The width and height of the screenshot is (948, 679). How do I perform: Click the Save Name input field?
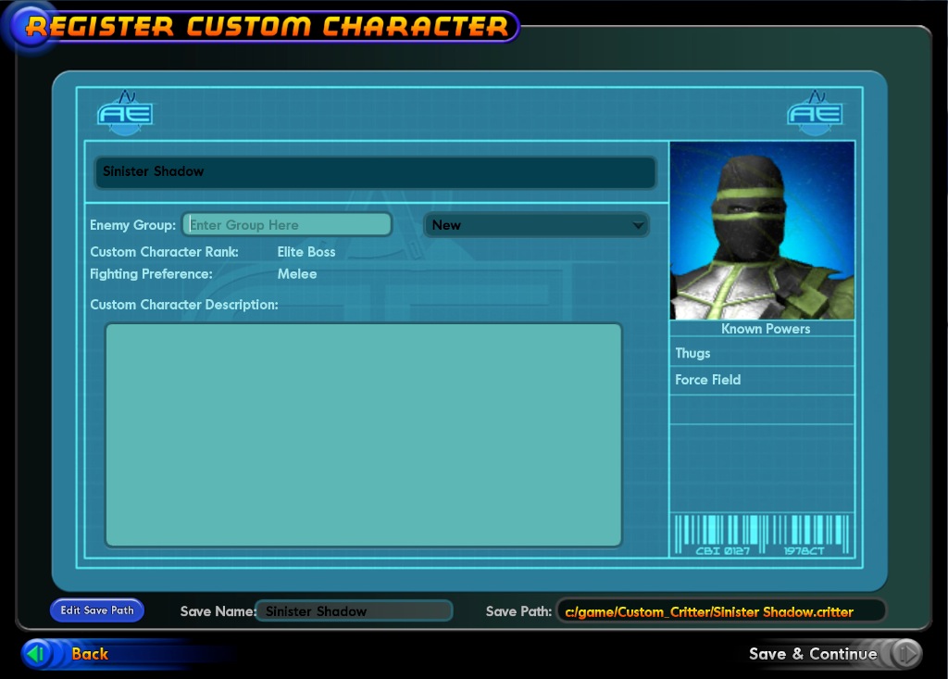pyautogui.click(x=354, y=611)
